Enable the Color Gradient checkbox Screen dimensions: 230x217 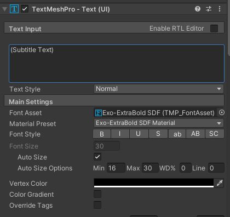pos(97,194)
